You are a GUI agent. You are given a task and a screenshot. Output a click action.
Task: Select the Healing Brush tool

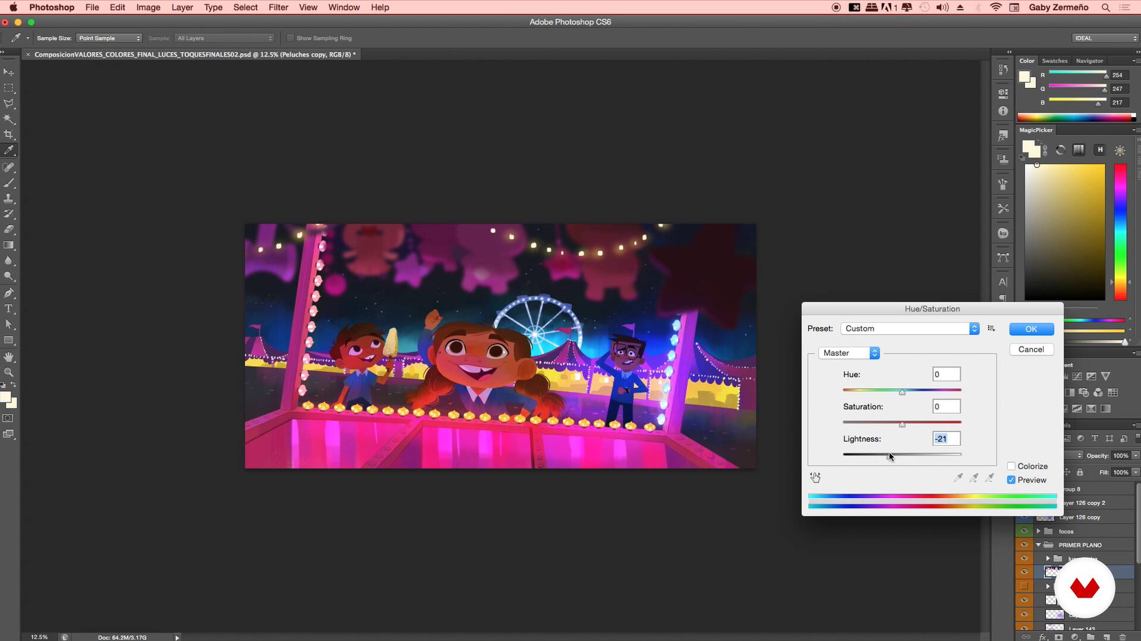(9, 167)
